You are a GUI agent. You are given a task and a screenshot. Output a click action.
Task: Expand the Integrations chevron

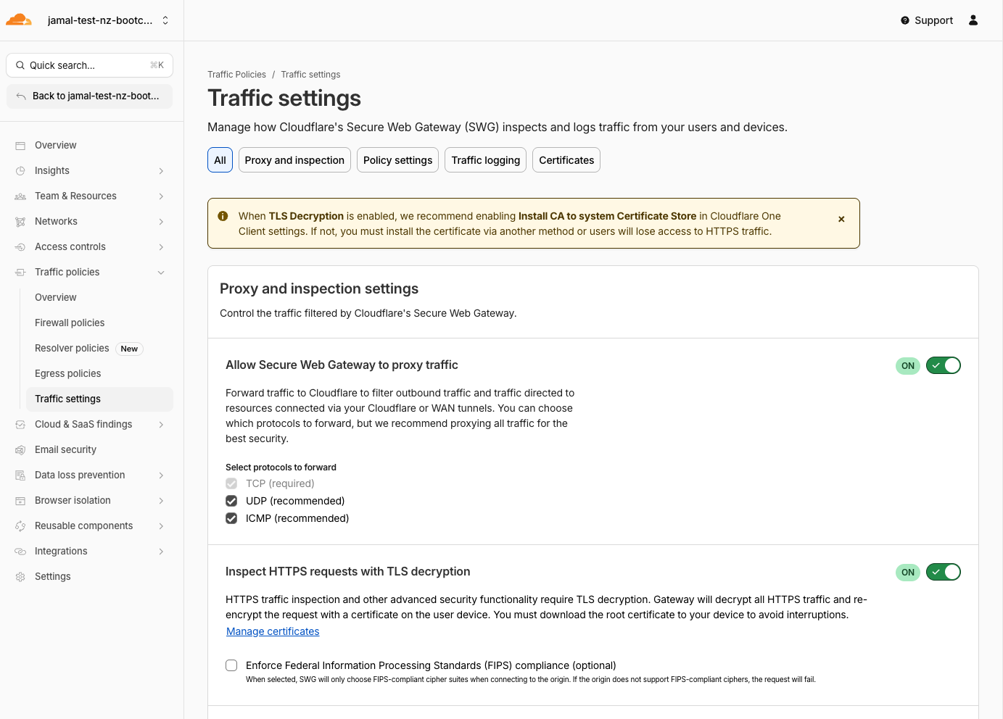tap(161, 552)
